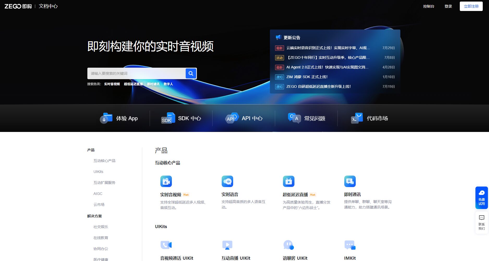Viewport: 489px width, 261px height.
Task: Open the 互动直播 UIKit title
Action: [236, 258]
